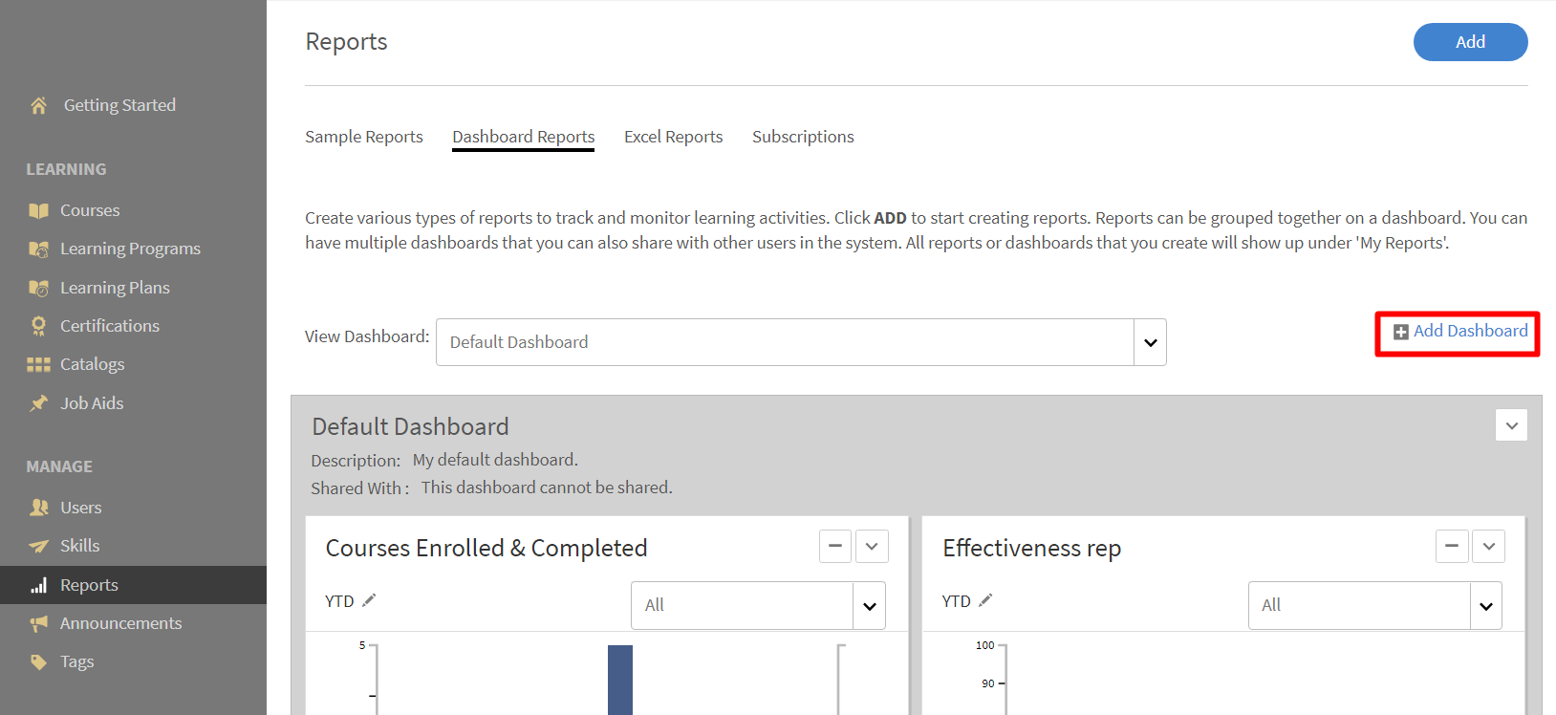Click the Users icon in sidebar
Viewport: 1556px width, 715px height.
point(38,508)
